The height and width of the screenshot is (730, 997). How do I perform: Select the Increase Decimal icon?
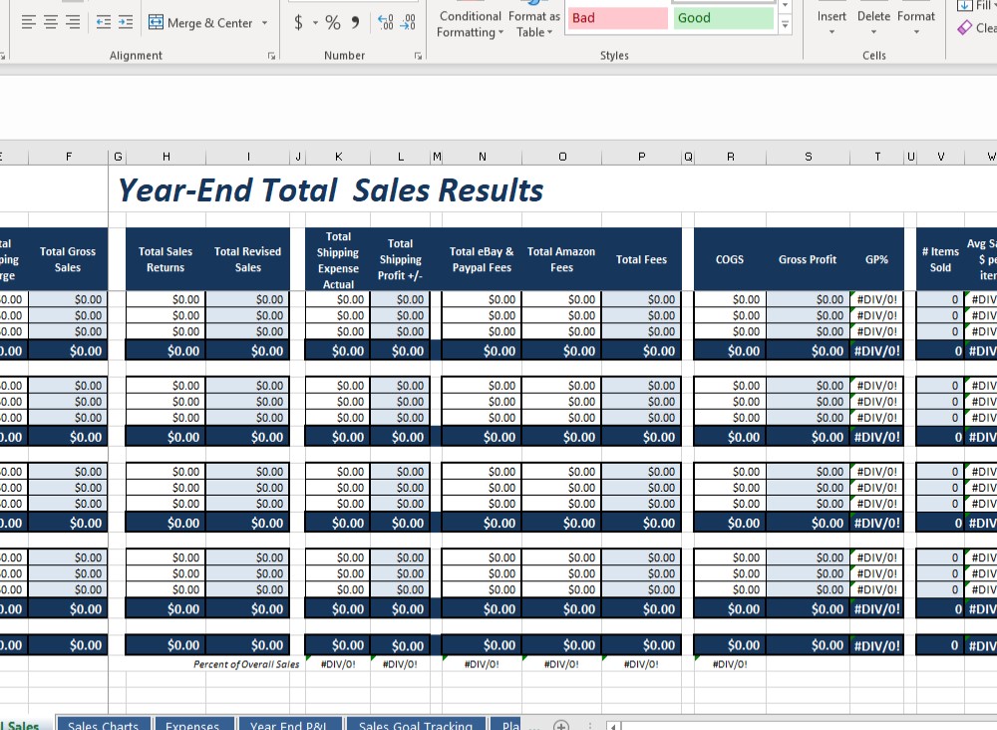click(x=385, y=20)
